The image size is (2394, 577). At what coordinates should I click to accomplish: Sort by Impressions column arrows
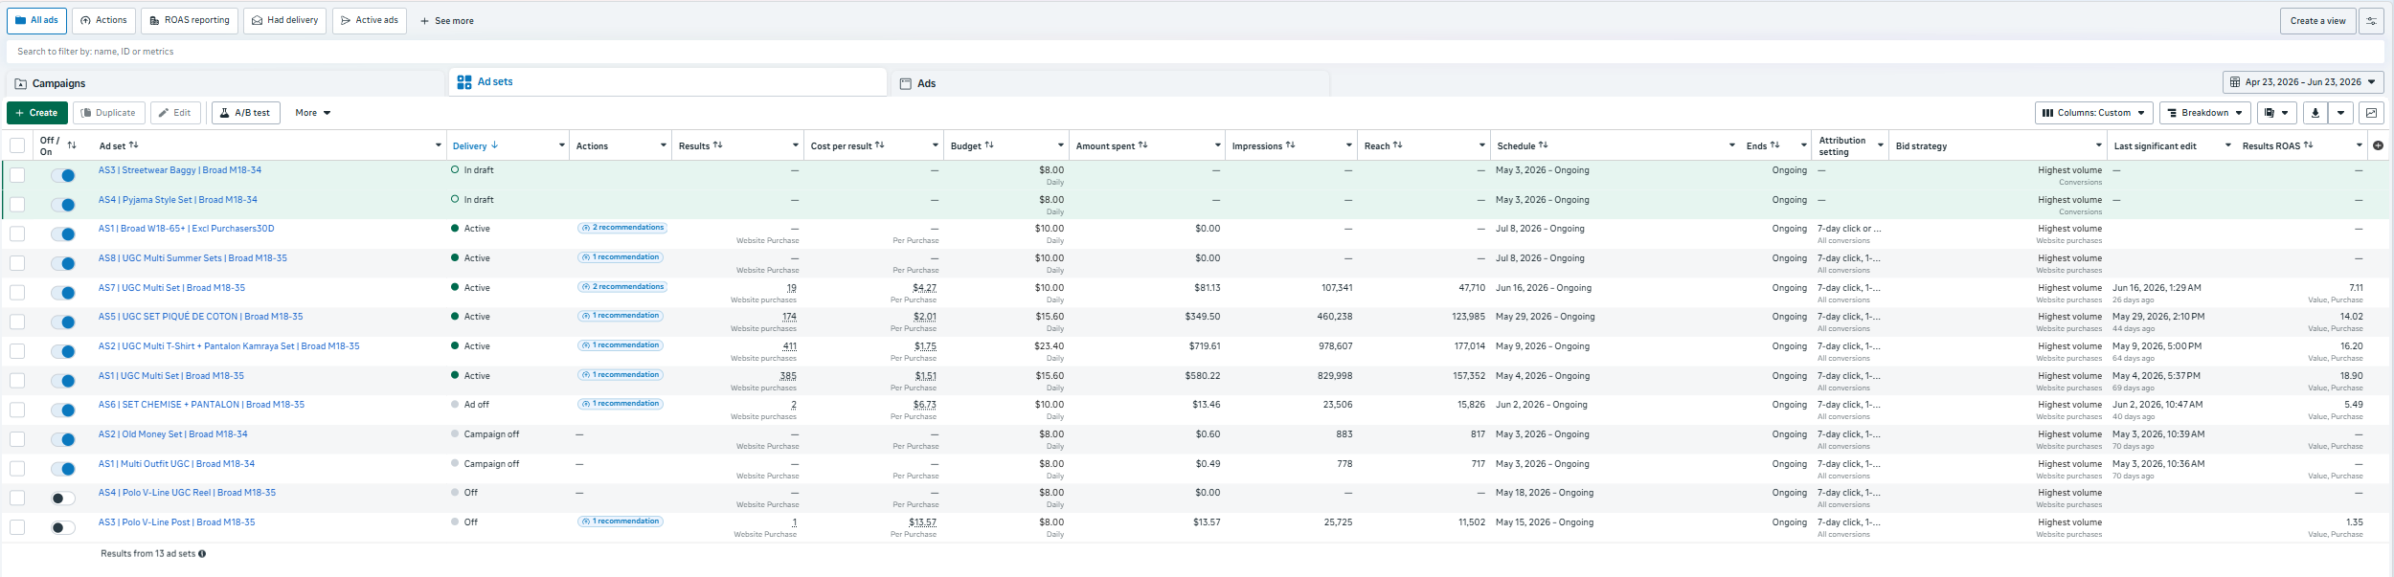point(1291,145)
